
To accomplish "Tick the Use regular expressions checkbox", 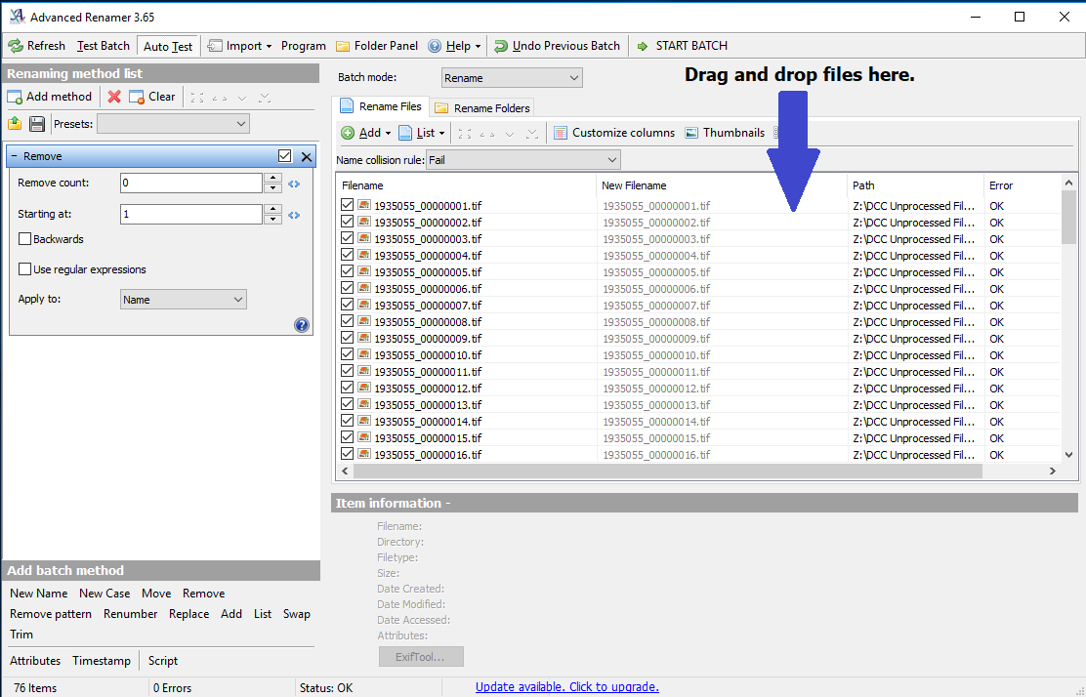I will pos(25,269).
